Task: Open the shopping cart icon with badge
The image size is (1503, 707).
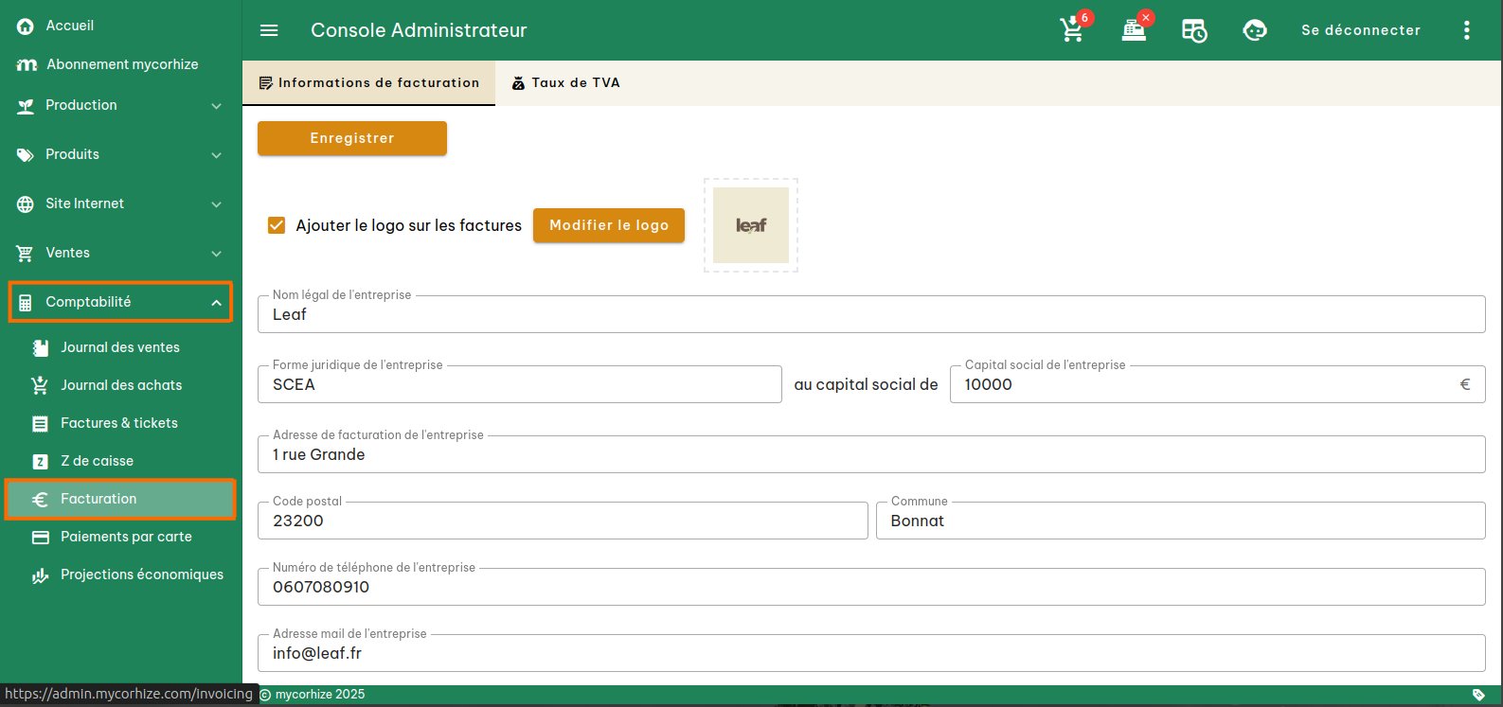Action: coord(1072,30)
